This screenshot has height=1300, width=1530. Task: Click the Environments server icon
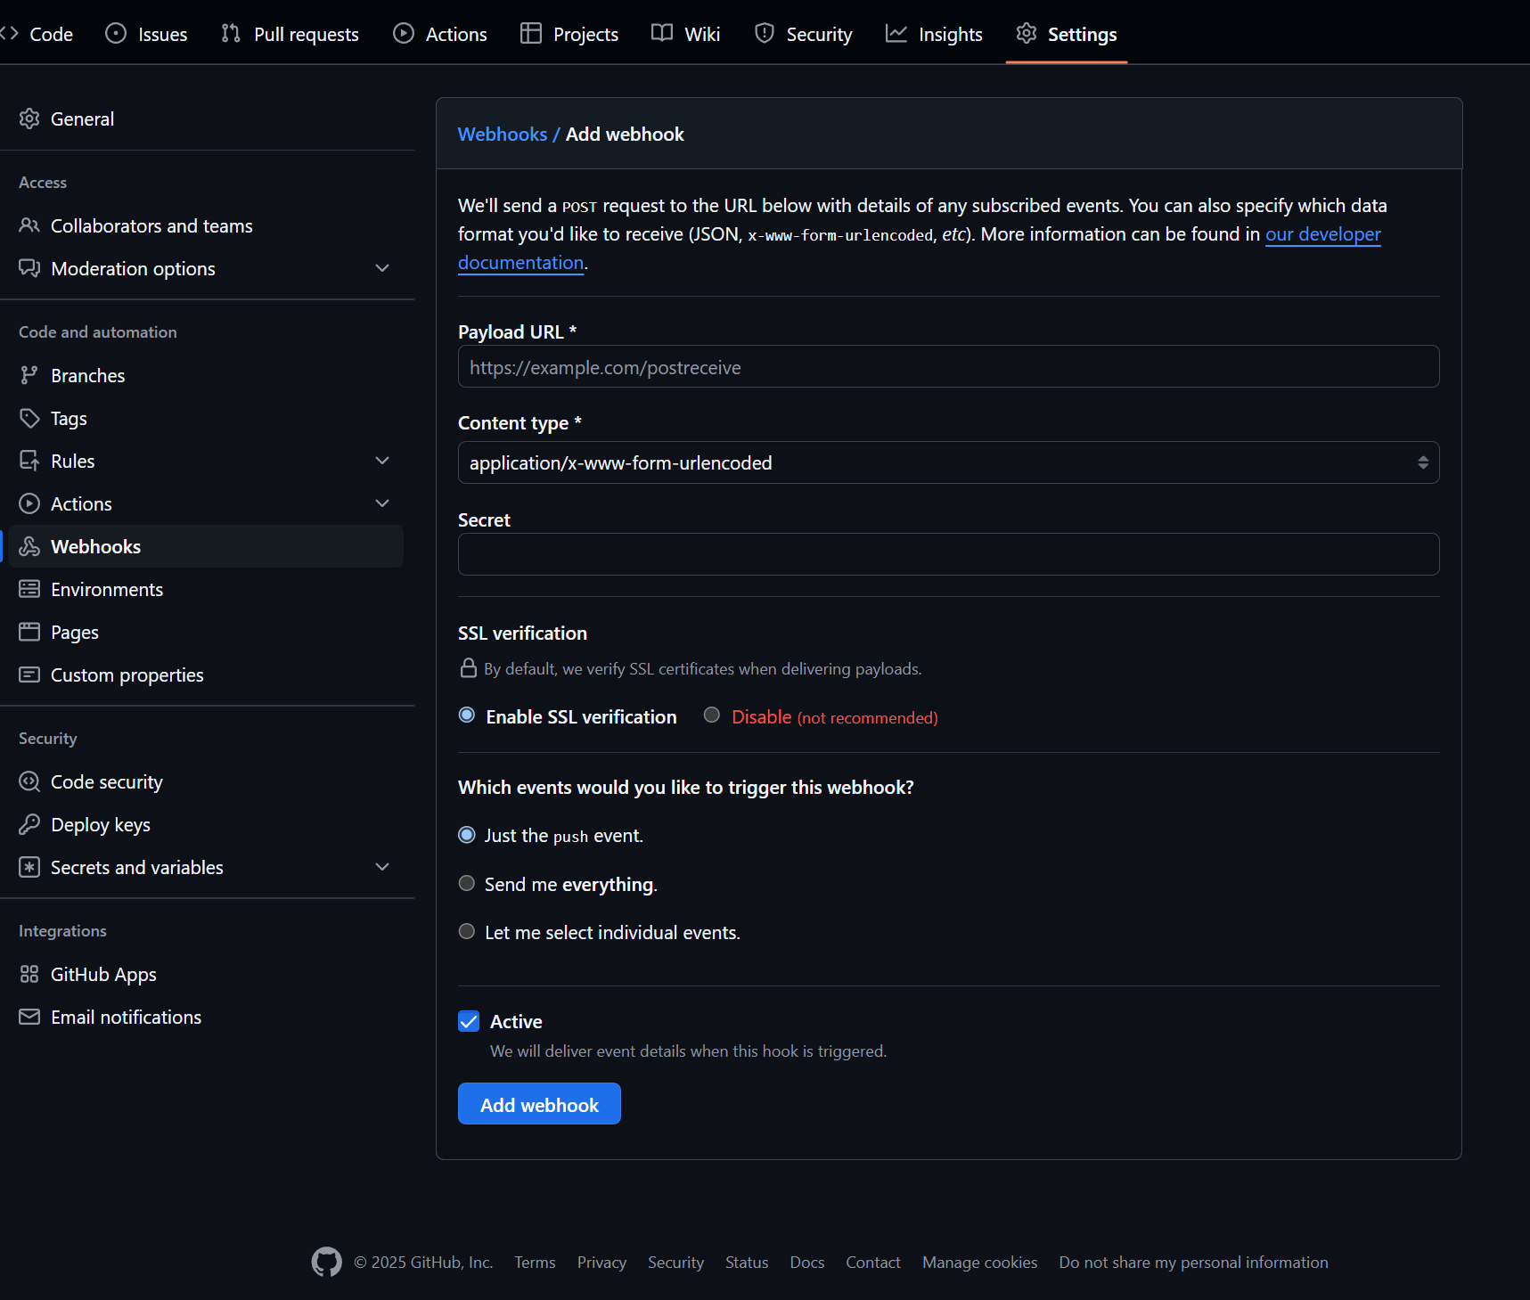(29, 589)
